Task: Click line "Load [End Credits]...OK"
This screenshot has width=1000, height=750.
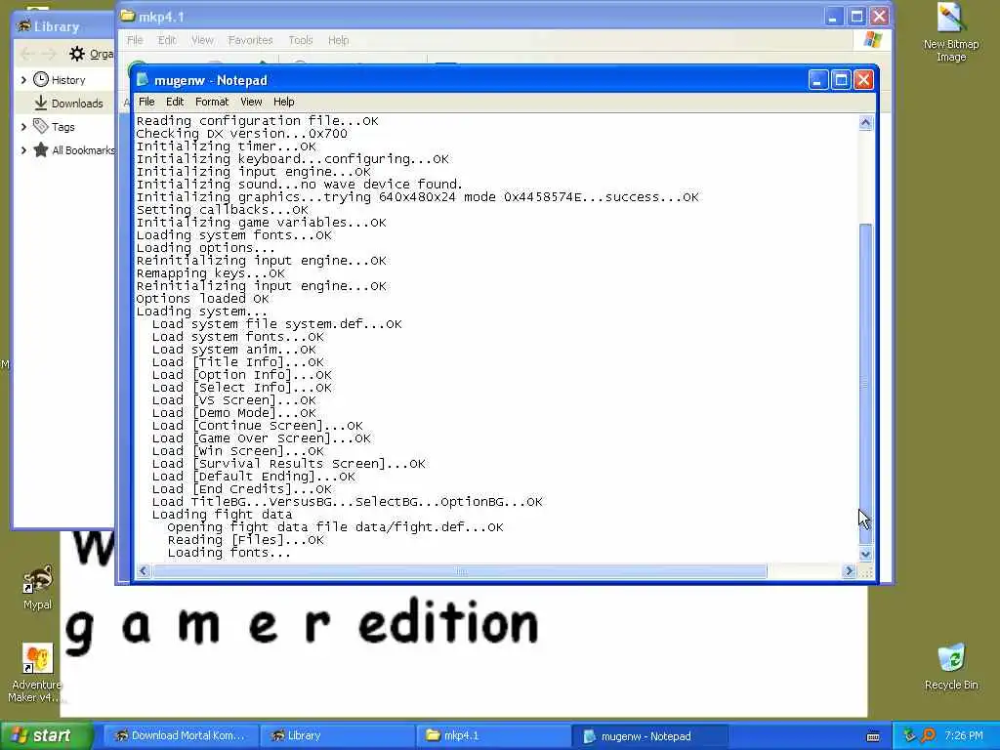Action: click(x=242, y=489)
